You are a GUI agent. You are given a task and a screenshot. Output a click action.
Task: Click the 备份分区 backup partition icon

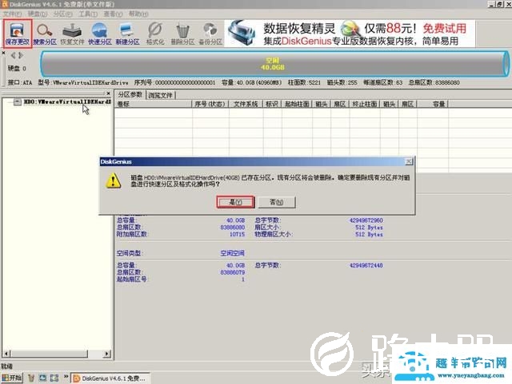coord(210,34)
